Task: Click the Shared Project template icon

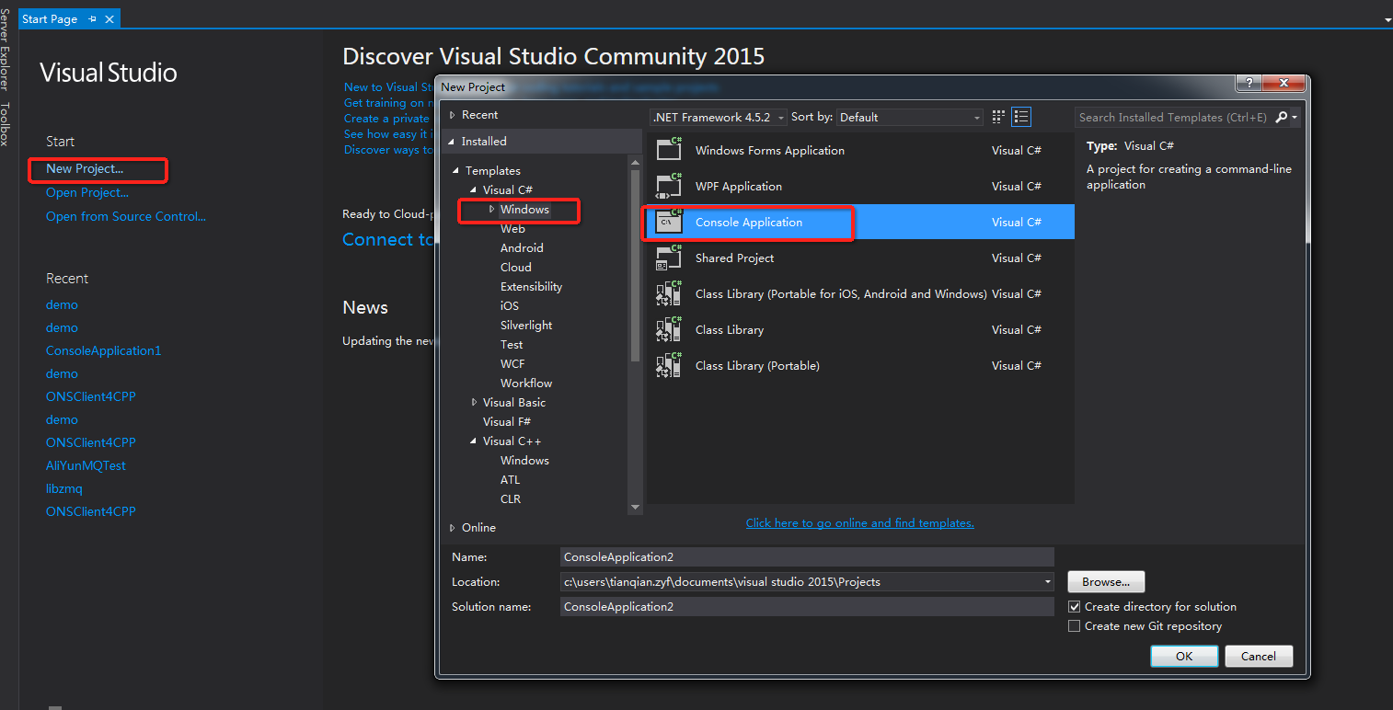Action: pos(669,258)
